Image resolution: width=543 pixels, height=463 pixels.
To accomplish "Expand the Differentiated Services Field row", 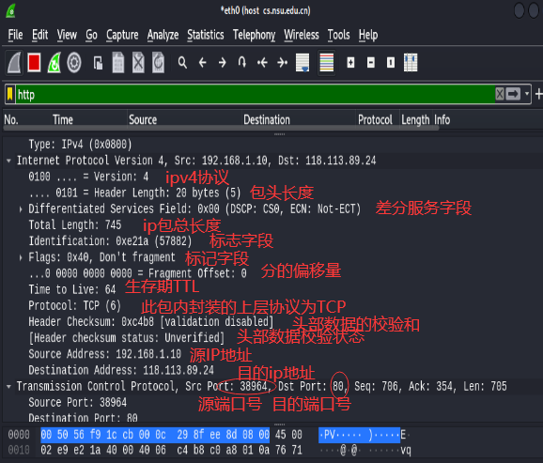I will [x=21, y=208].
